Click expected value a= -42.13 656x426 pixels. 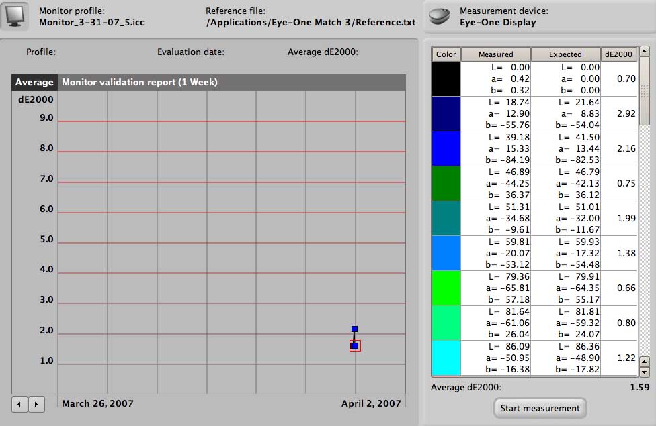point(577,183)
